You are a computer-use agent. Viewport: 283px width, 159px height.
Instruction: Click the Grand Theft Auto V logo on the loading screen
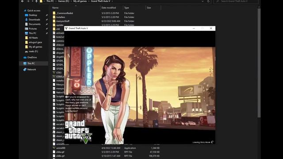pyautogui.click(x=78, y=132)
